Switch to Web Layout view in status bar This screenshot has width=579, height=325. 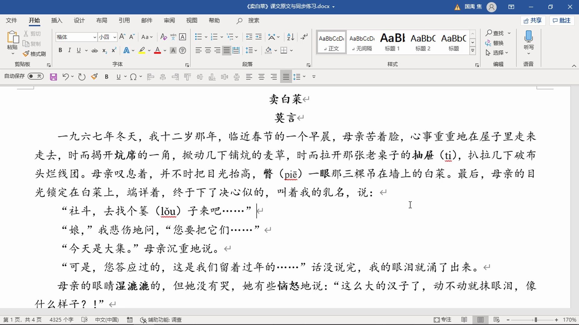[x=496, y=320]
